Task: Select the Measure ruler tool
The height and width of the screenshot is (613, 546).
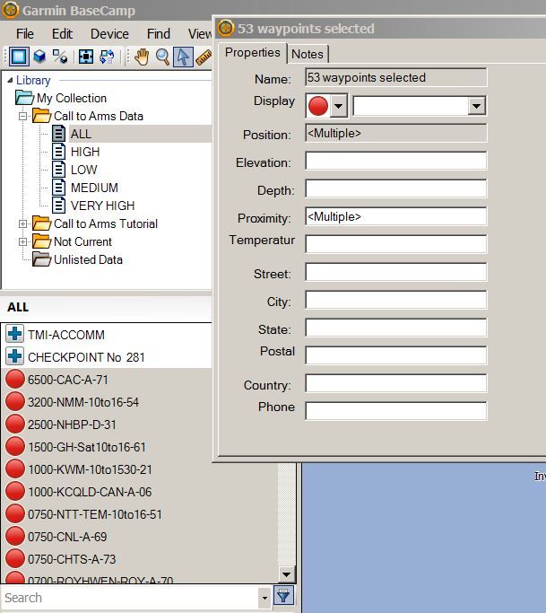Action: (204, 57)
